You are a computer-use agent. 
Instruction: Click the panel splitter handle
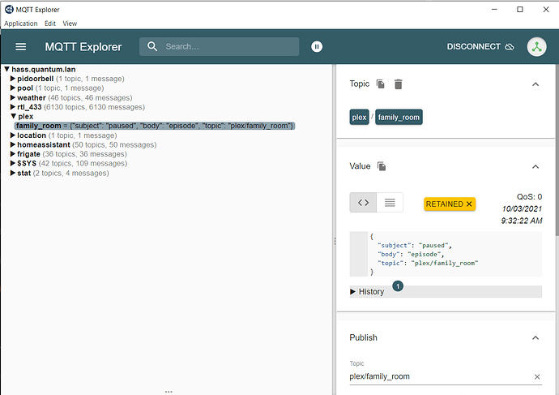coord(335,242)
